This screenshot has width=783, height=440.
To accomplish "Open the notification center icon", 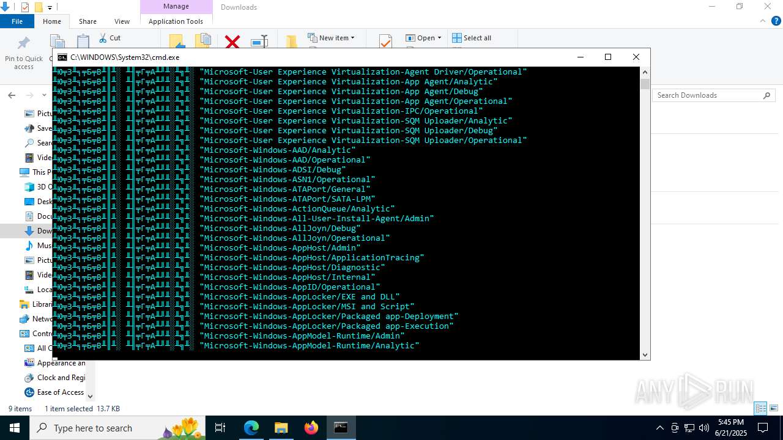I will (763, 428).
